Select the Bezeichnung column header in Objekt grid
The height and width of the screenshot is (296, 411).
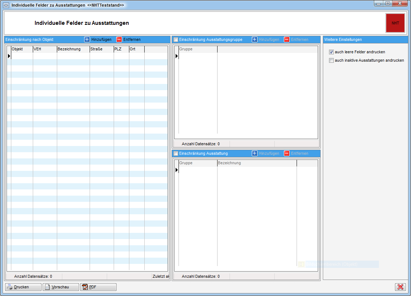(x=73, y=49)
